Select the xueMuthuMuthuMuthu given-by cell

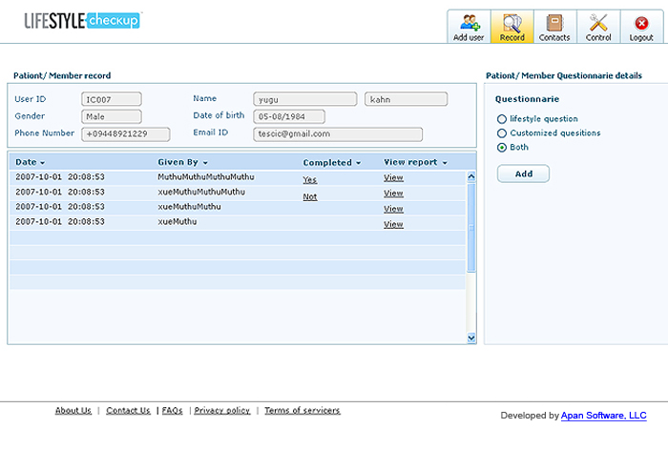point(201,192)
